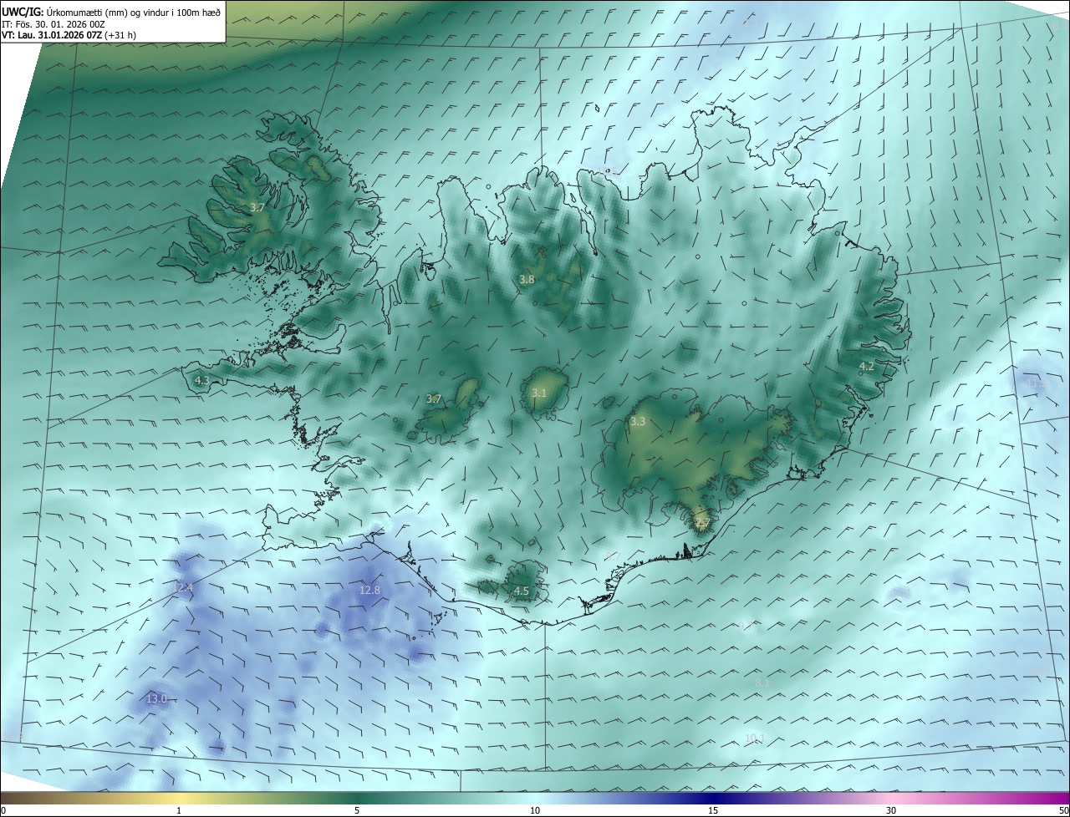Select the 4.2 value in the east fjords
Screen dimensions: 1070x817
867,366
